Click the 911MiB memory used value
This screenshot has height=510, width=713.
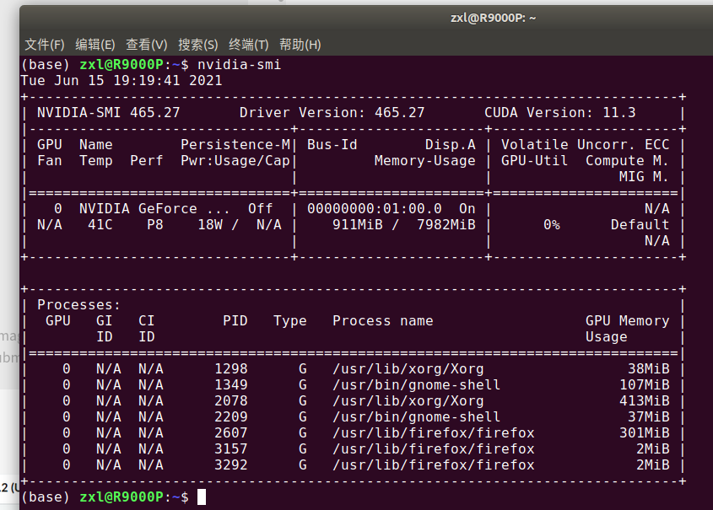[358, 224]
